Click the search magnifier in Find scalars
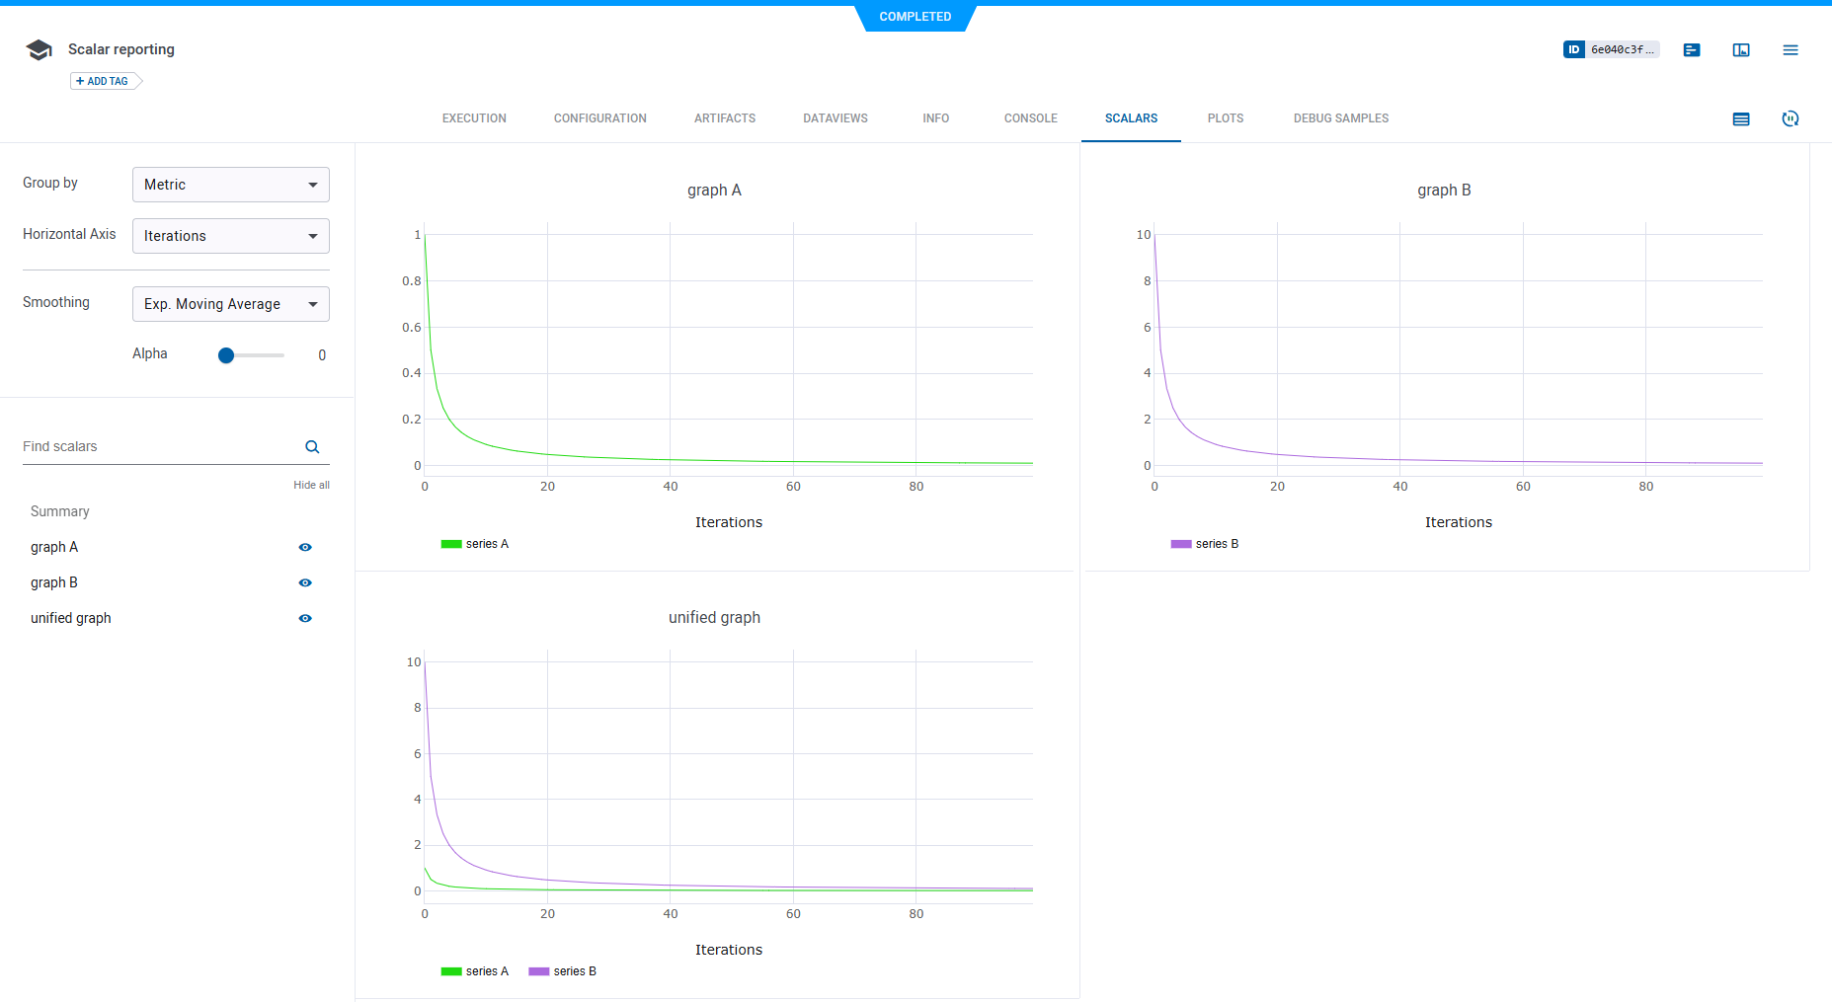Viewport: 1832px width, 1003px height. point(312,447)
